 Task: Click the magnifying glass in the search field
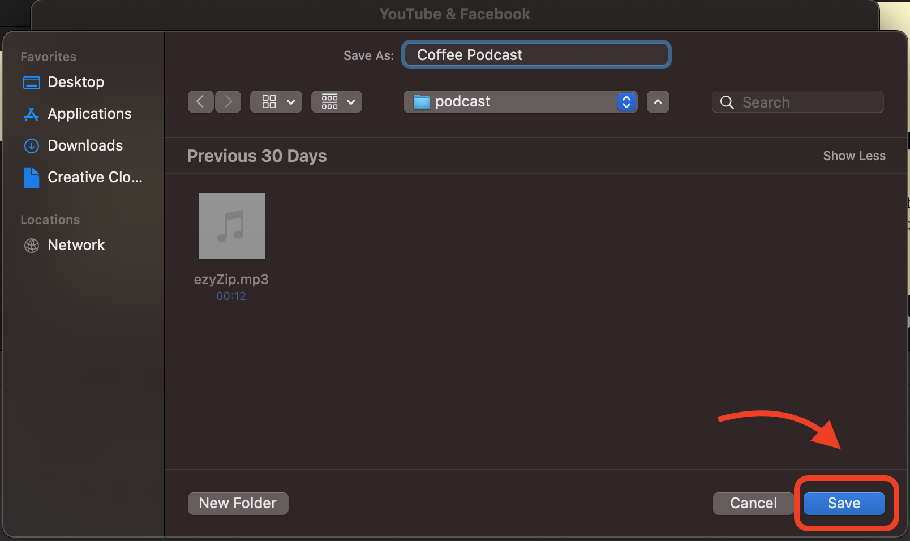[727, 102]
